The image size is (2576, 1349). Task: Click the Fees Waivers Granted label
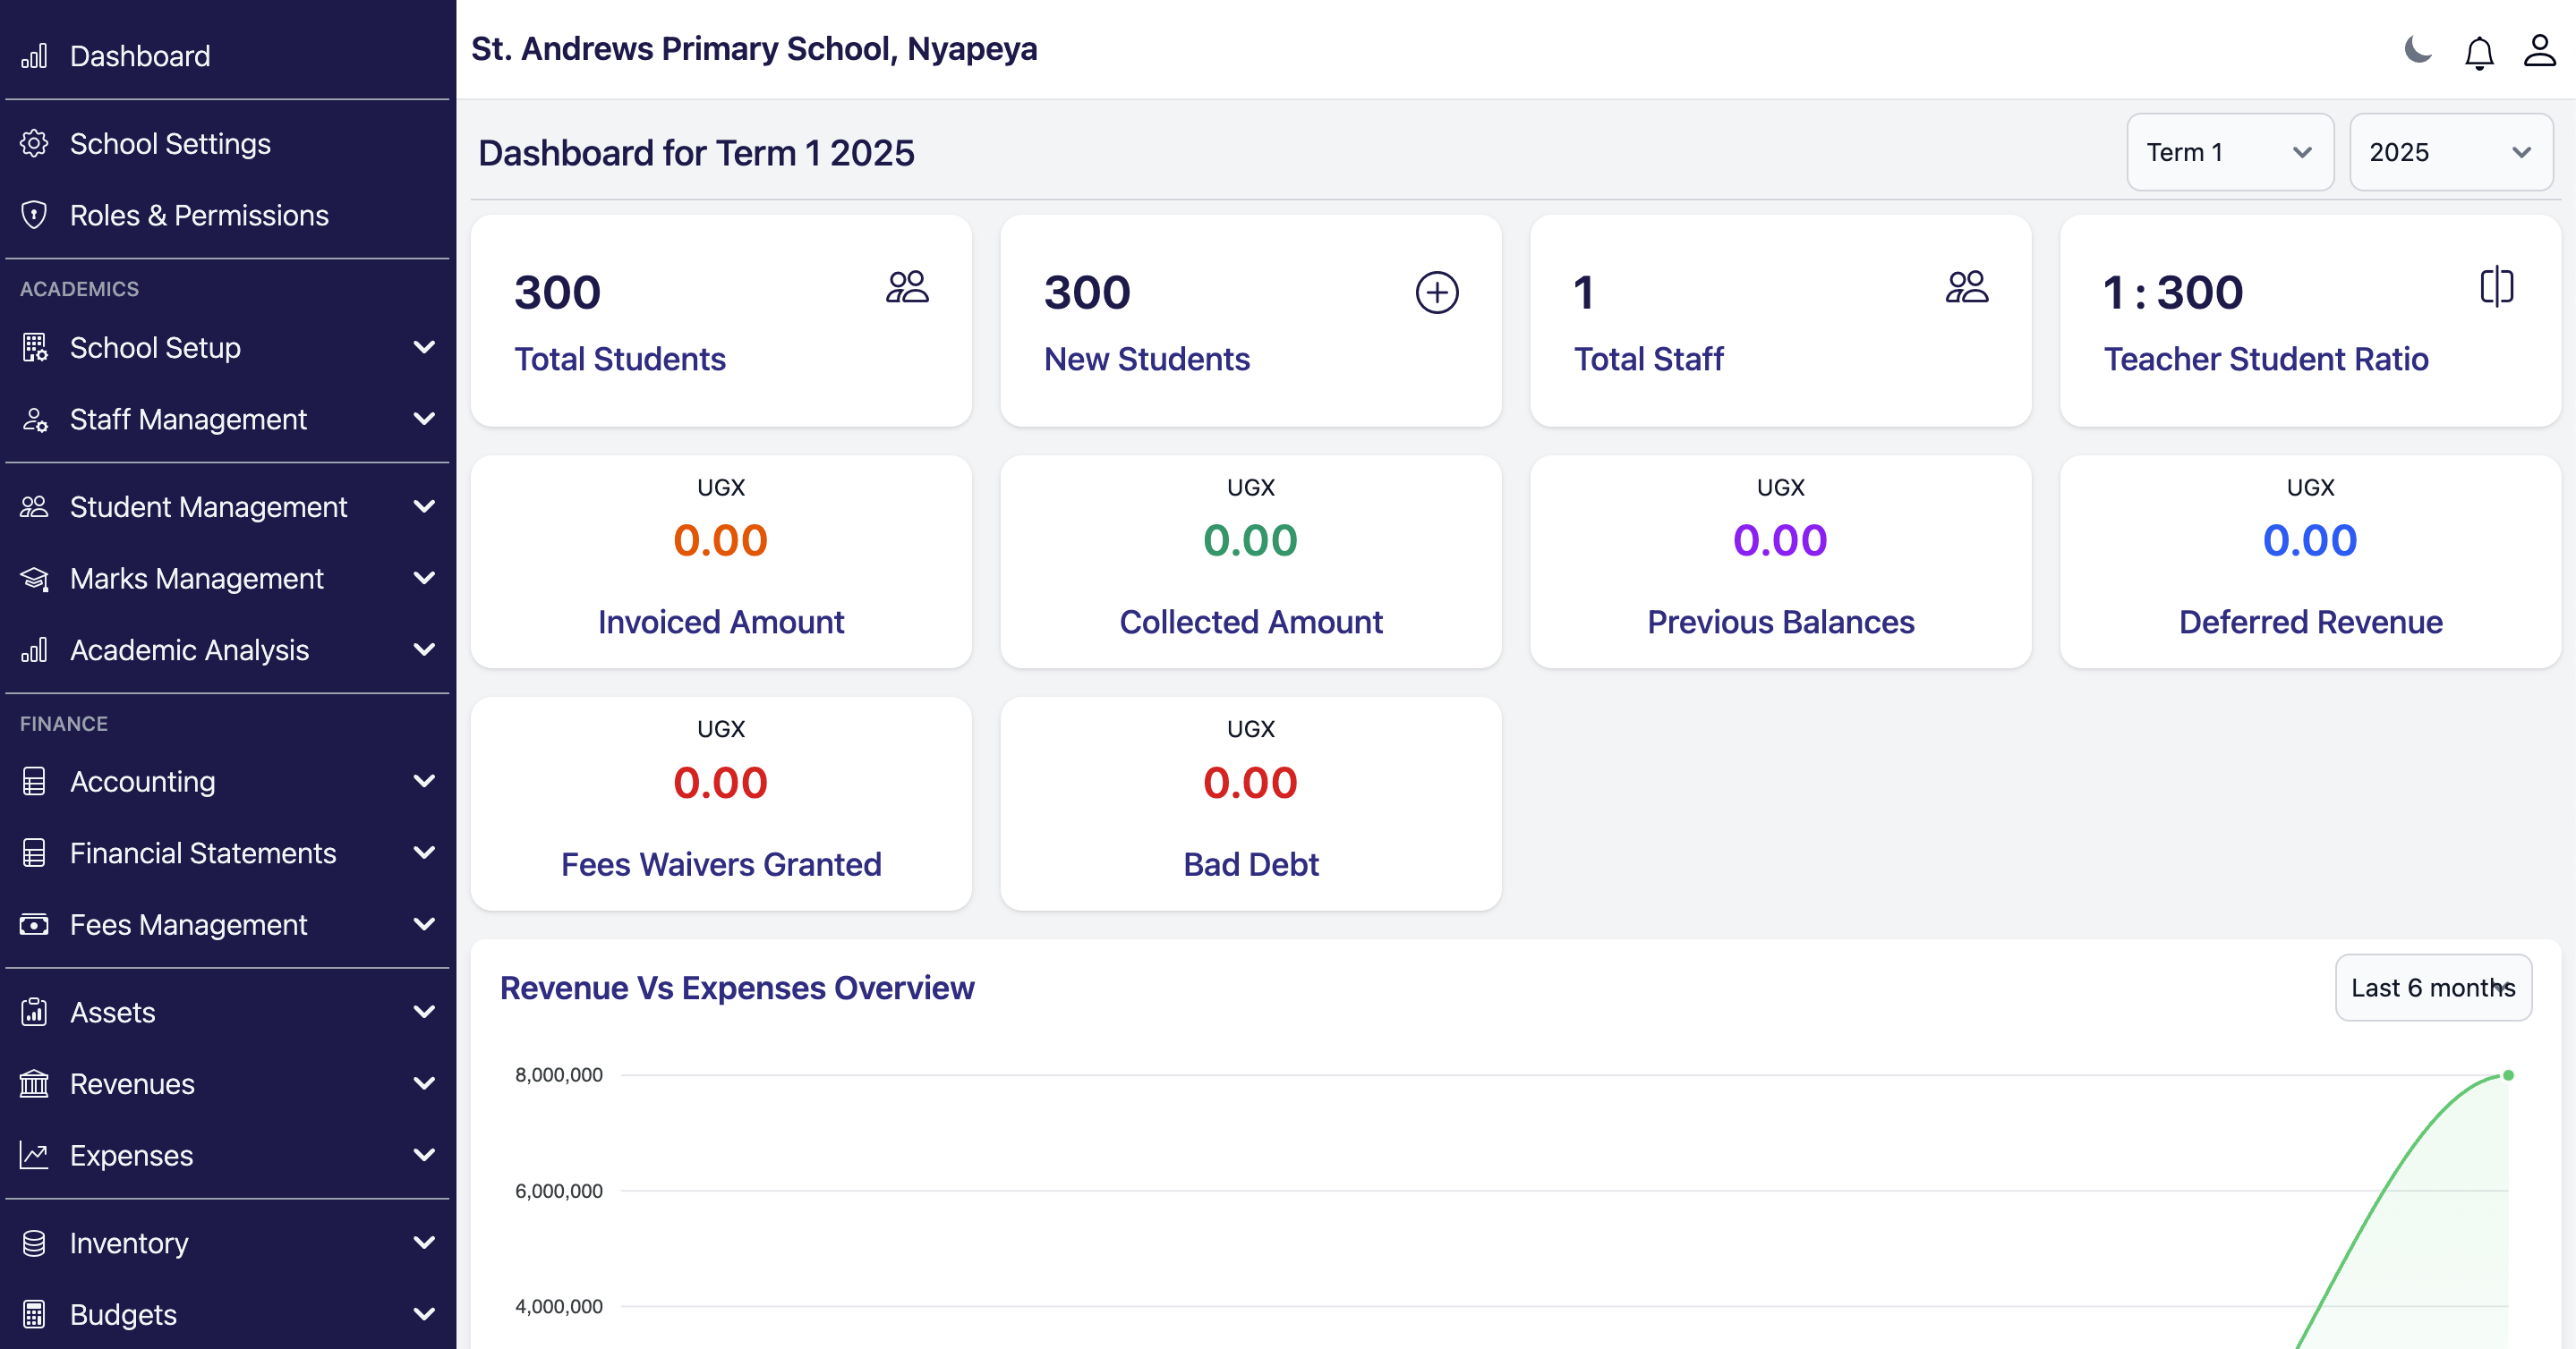pos(721,864)
